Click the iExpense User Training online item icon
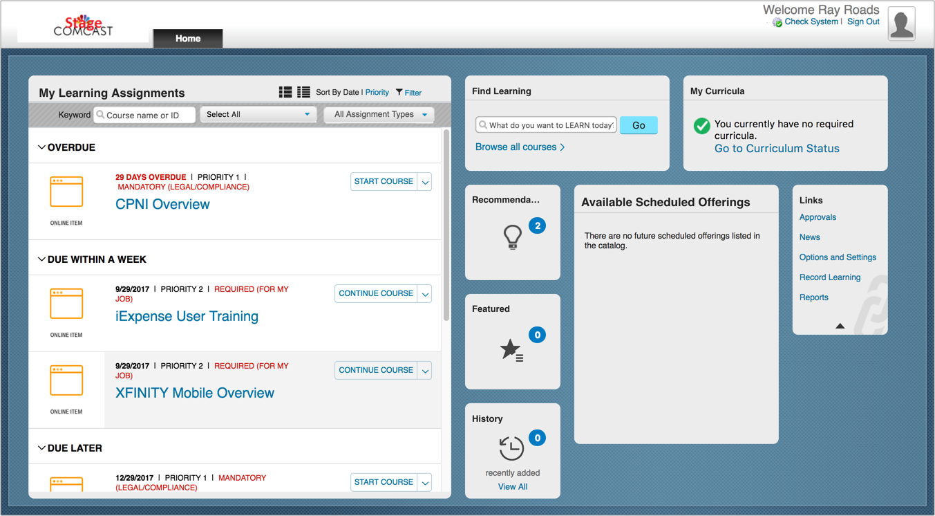The height and width of the screenshot is (516, 935). 66,304
